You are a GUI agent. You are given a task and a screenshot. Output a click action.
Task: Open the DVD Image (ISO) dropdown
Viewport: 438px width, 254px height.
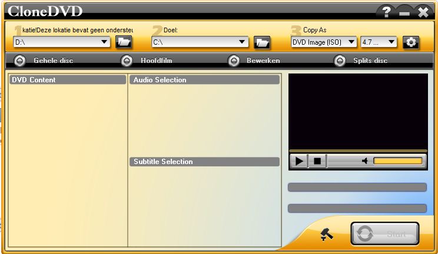coord(351,42)
